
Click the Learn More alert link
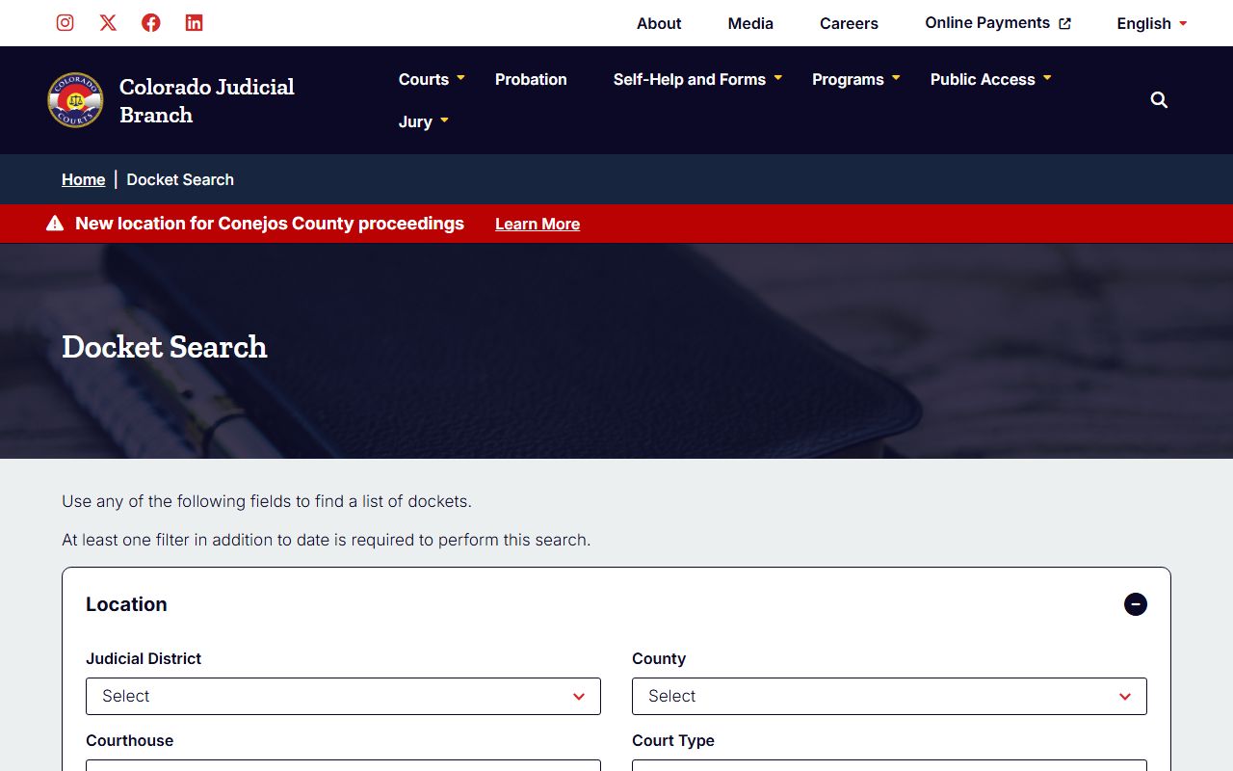pos(538,225)
